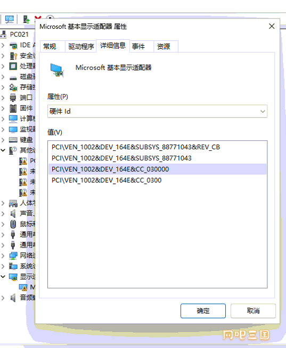This screenshot has width=286, height=348.
Task: Select the network adapters category icon
Action: pos(13,256)
